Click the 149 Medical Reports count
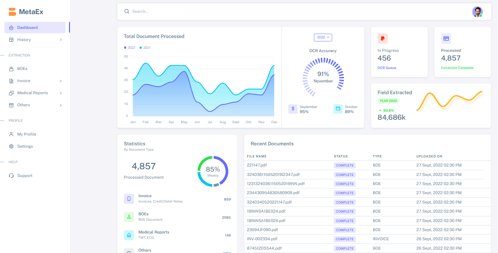498x253 pixels. [x=228, y=236]
